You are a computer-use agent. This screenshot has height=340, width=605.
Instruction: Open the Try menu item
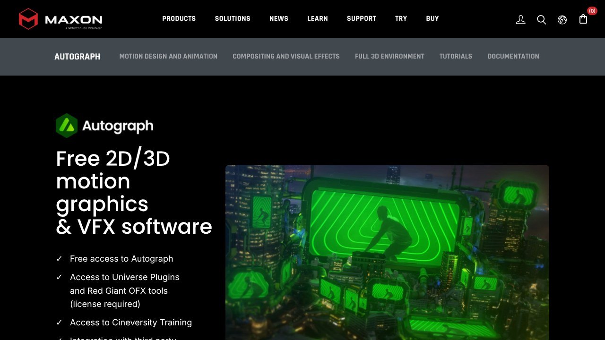click(x=401, y=18)
